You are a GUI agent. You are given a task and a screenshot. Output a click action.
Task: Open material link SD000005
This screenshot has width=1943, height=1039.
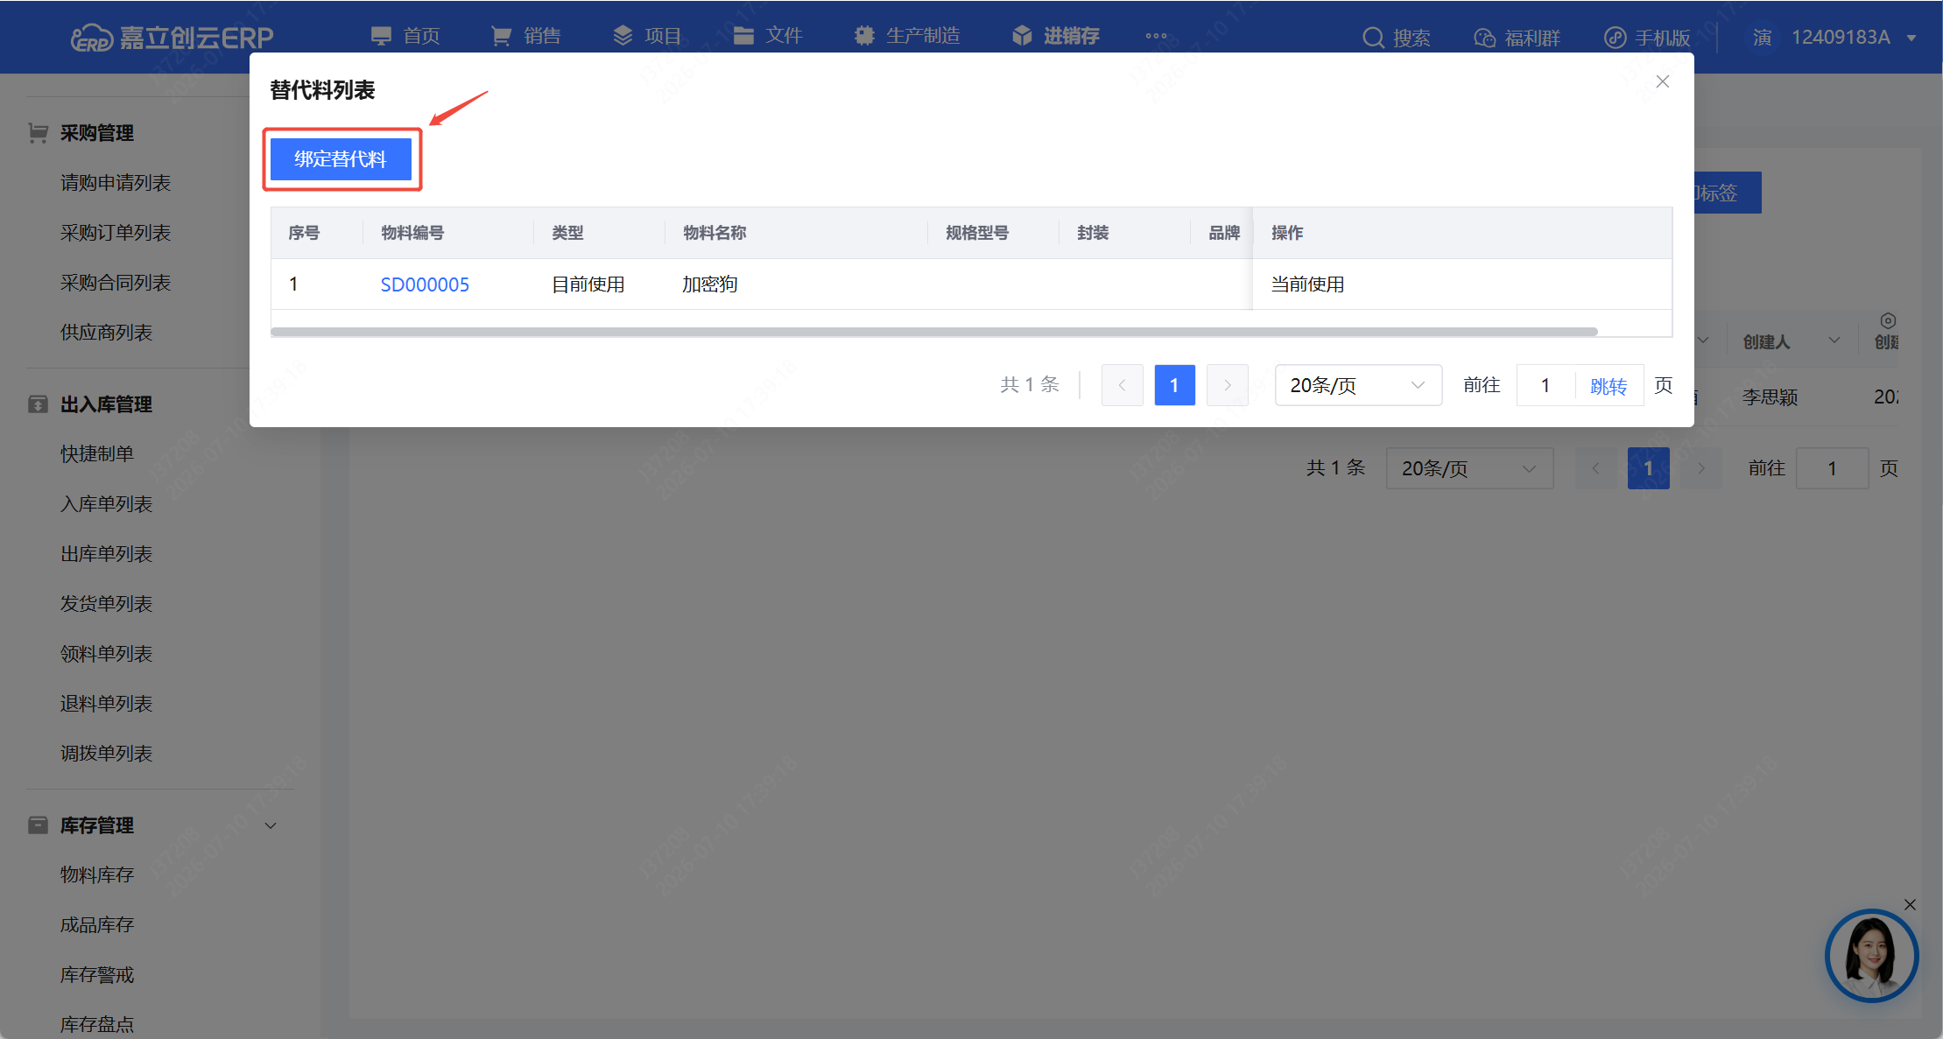click(x=425, y=284)
